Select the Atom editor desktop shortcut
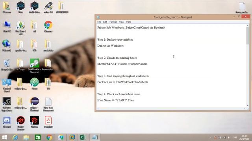 [34, 84]
